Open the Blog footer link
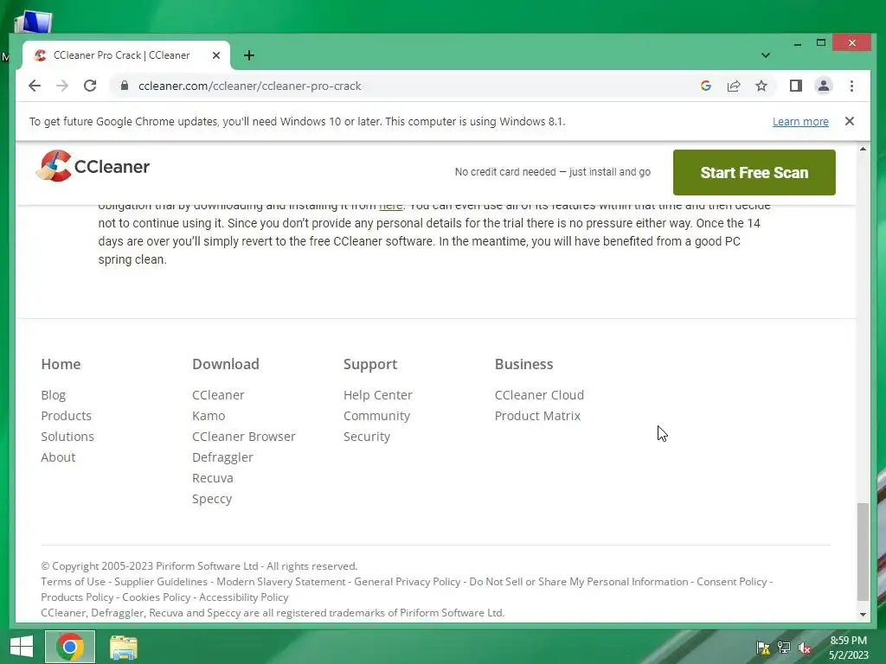 click(x=53, y=395)
